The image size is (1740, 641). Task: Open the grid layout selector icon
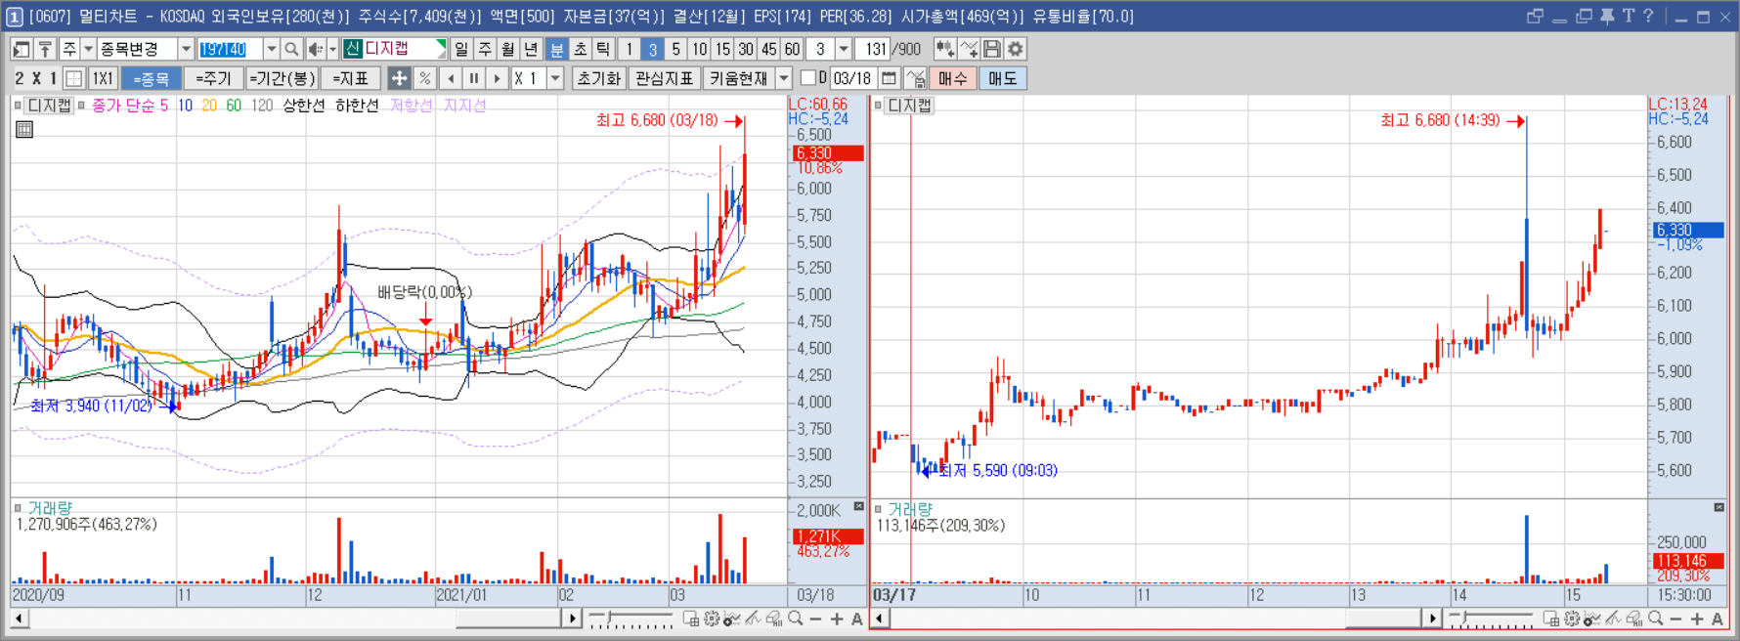pyautogui.click(x=74, y=78)
